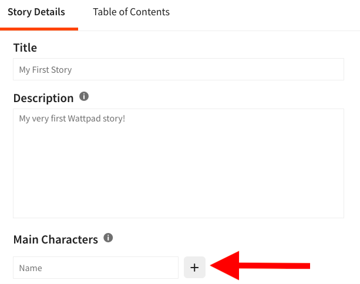The image size is (360, 284).
Task: Switch to the Table of Contents tab
Action: pos(131,12)
